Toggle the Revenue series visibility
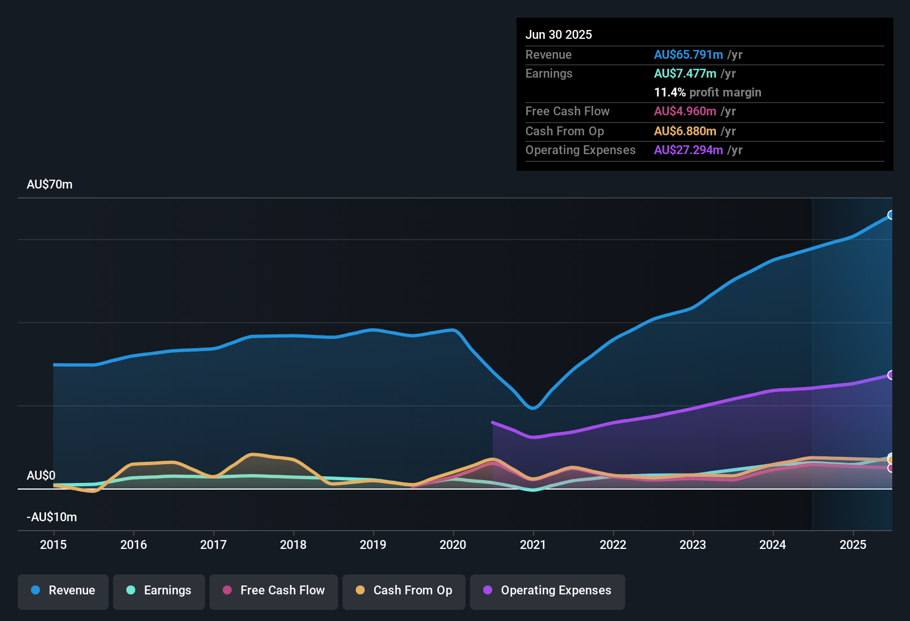The image size is (910, 621). click(63, 591)
